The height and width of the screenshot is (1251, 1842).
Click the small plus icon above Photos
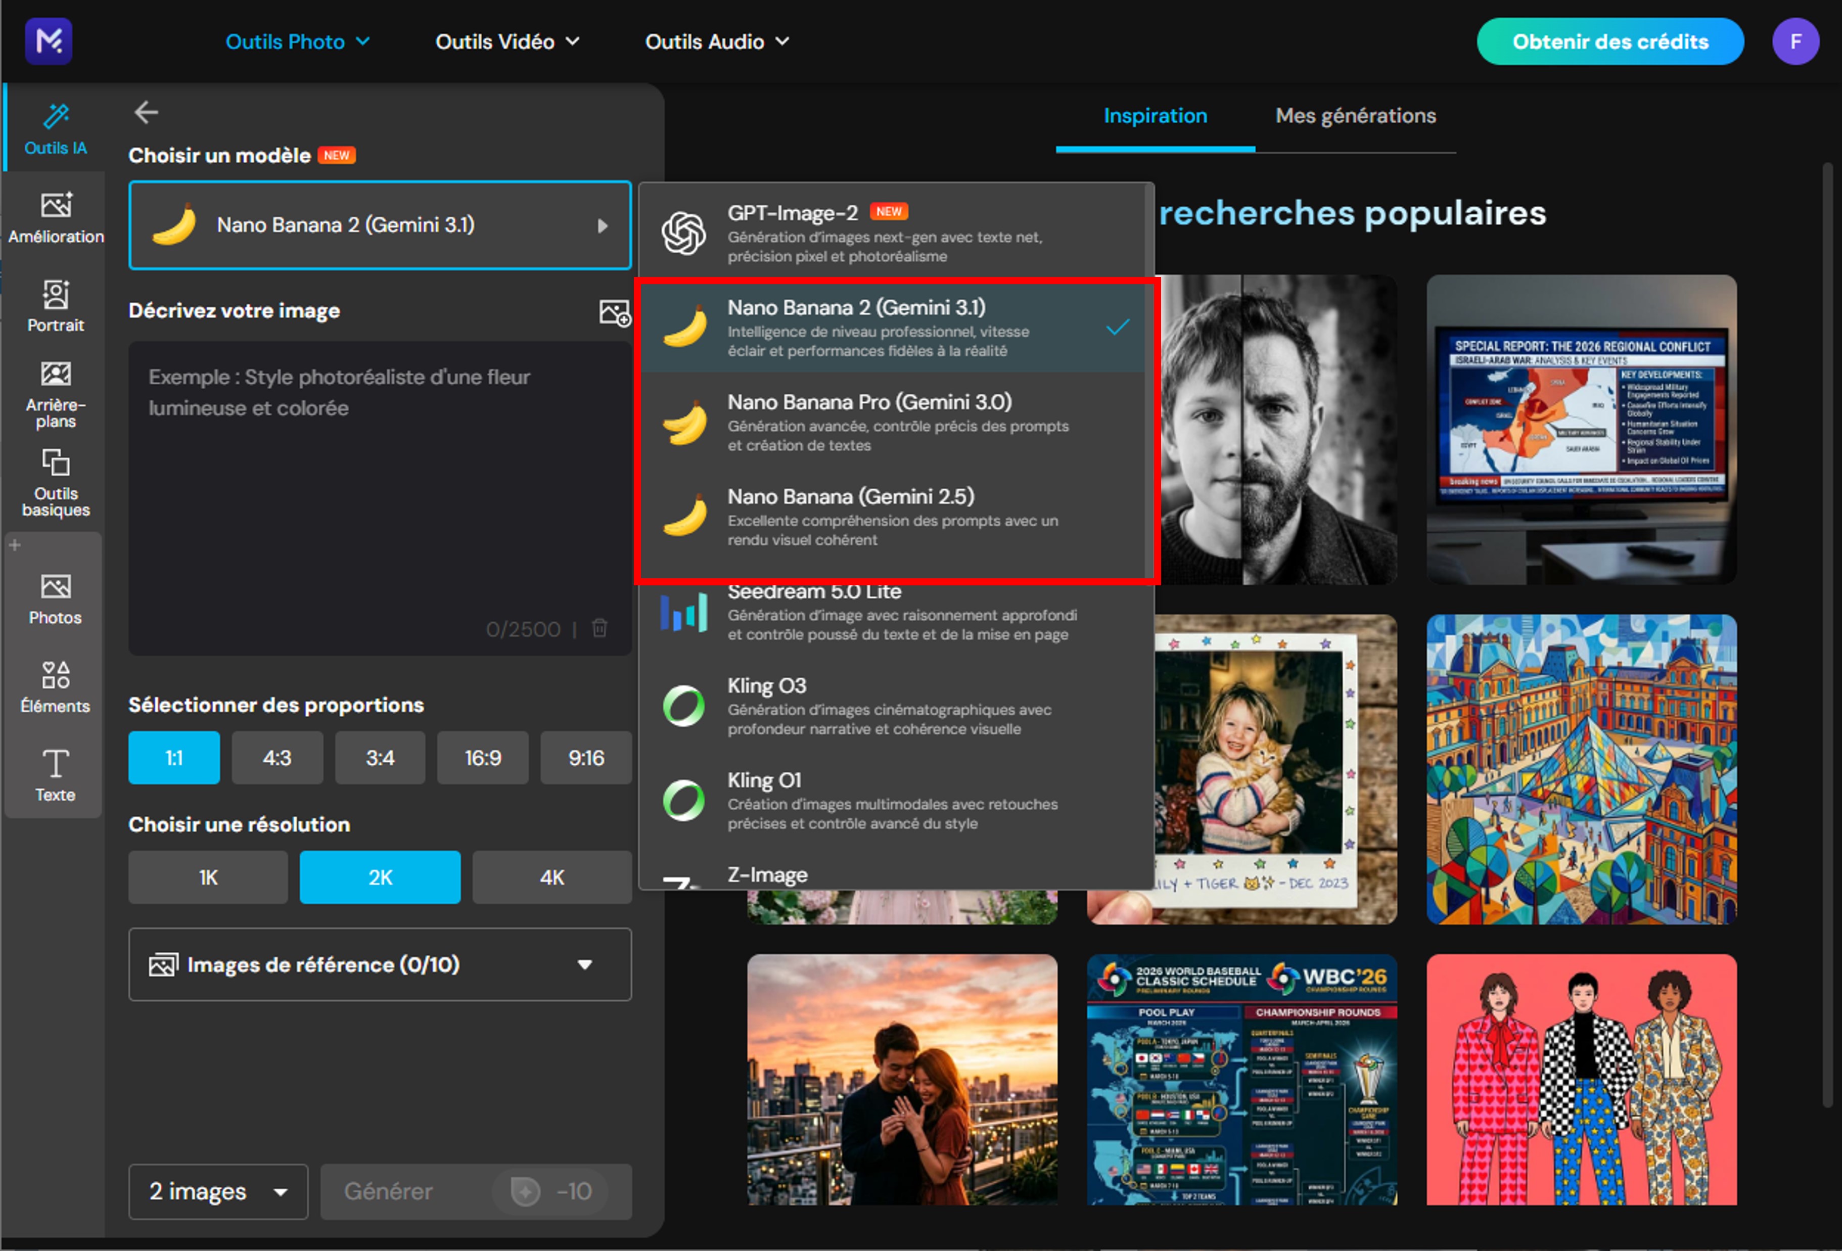pyautogui.click(x=14, y=545)
